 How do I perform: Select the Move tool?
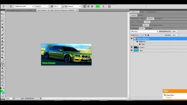(x=3, y=14)
